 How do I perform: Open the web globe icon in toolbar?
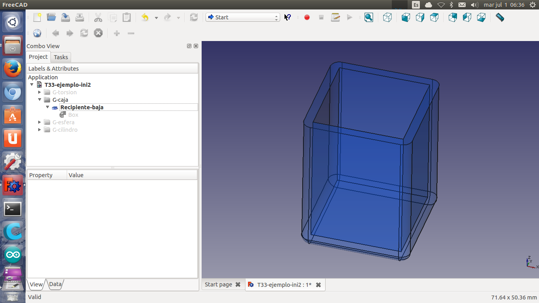pos(37,33)
